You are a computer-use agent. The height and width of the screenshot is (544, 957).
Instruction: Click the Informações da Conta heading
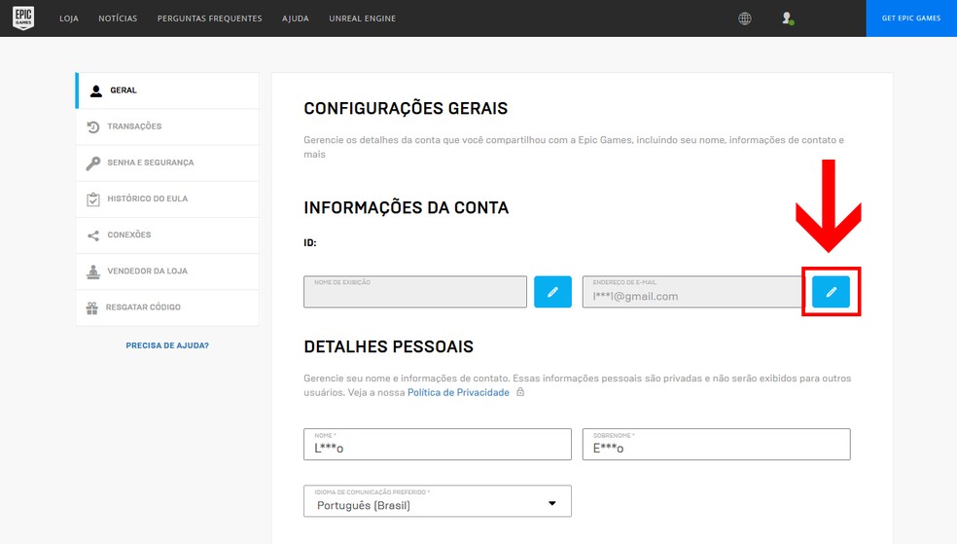point(406,207)
